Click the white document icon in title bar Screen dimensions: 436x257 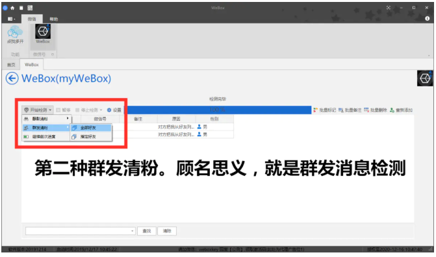[x=21, y=8]
